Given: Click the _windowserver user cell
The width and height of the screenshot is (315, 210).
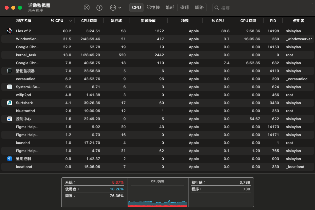Looking at the screenshot, I should (299, 39).
